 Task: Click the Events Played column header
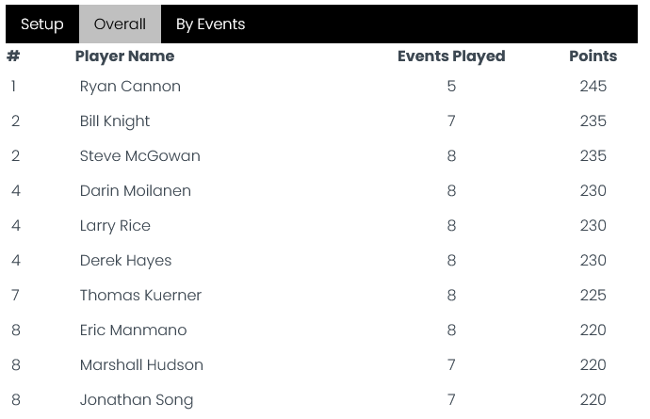(x=451, y=56)
